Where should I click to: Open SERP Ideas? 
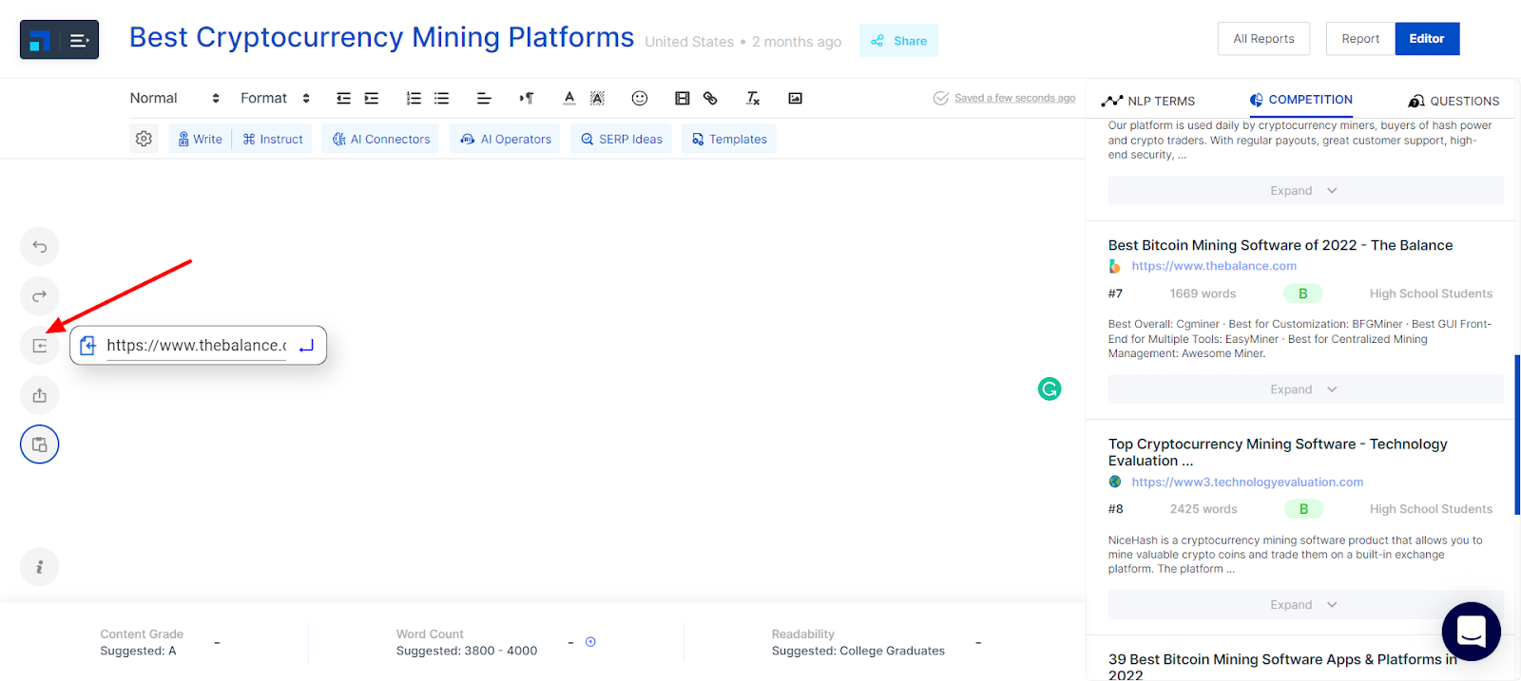[621, 139]
